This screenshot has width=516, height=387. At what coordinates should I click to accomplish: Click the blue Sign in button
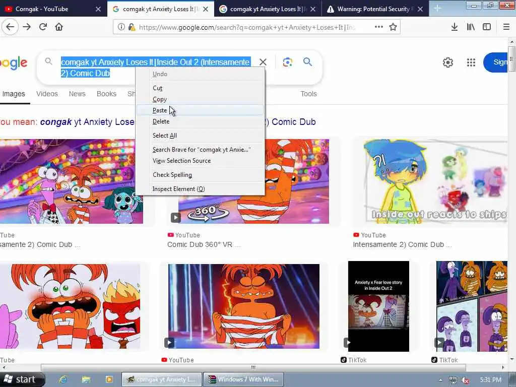click(x=496, y=62)
